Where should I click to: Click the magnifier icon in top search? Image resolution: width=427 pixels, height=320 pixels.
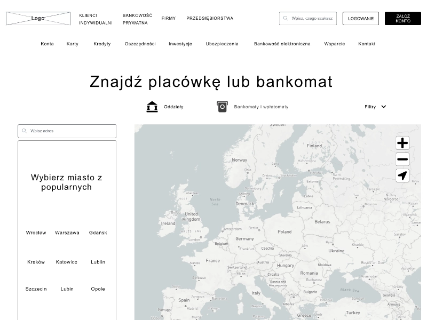[x=286, y=18]
